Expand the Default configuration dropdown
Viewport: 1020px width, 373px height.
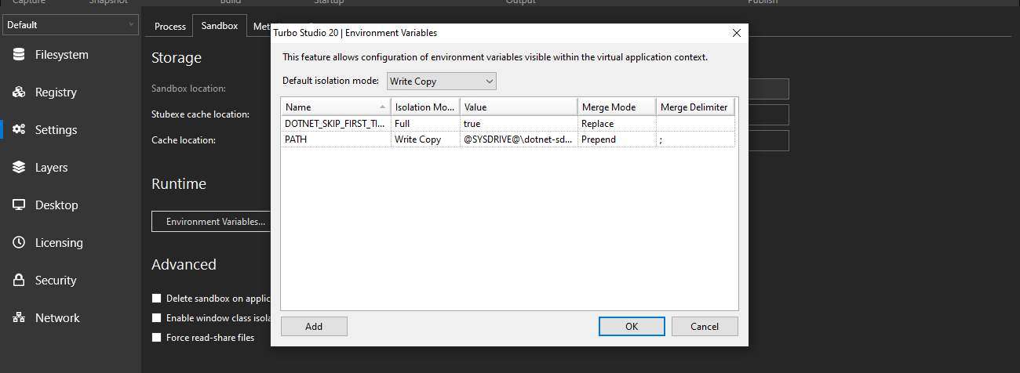tap(71, 25)
